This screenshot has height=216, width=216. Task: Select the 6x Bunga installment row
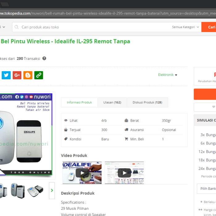(x=208, y=143)
